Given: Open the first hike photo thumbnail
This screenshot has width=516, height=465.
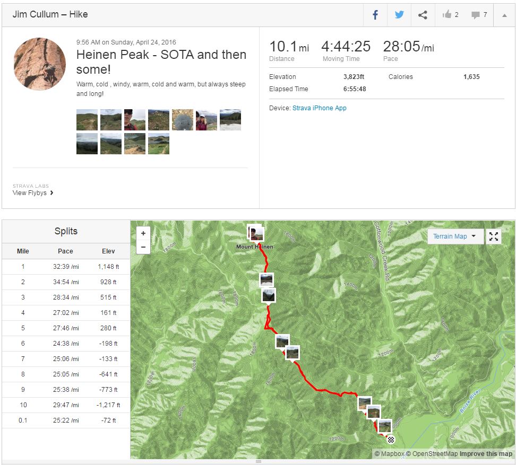Looking at the screenshot, I should click(x=87, y=120).
